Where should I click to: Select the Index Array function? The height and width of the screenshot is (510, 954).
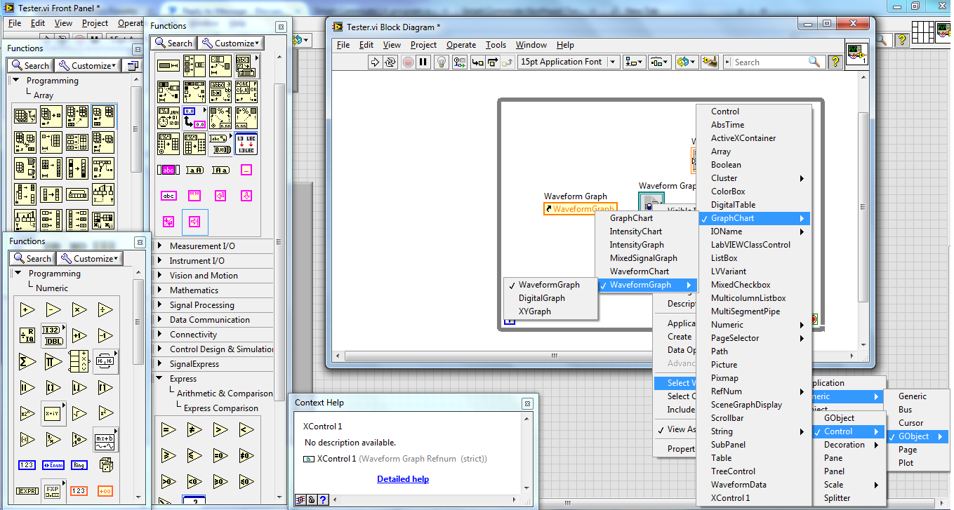[x=52, y=116]
